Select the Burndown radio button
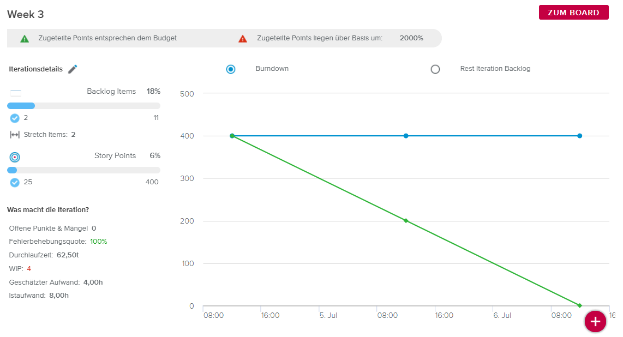 coord(231,69)
